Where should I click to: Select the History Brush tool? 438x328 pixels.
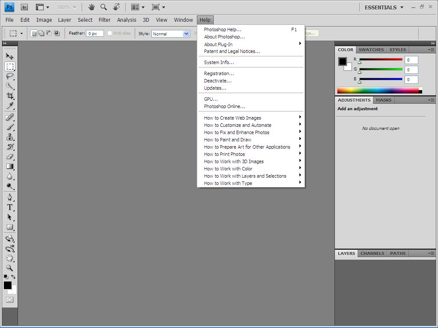pos(10,147)
